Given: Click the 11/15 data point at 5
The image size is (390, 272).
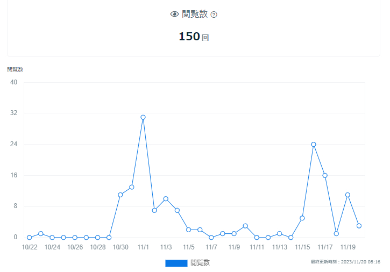Looking at the screenshot, I should pos(302,218).
